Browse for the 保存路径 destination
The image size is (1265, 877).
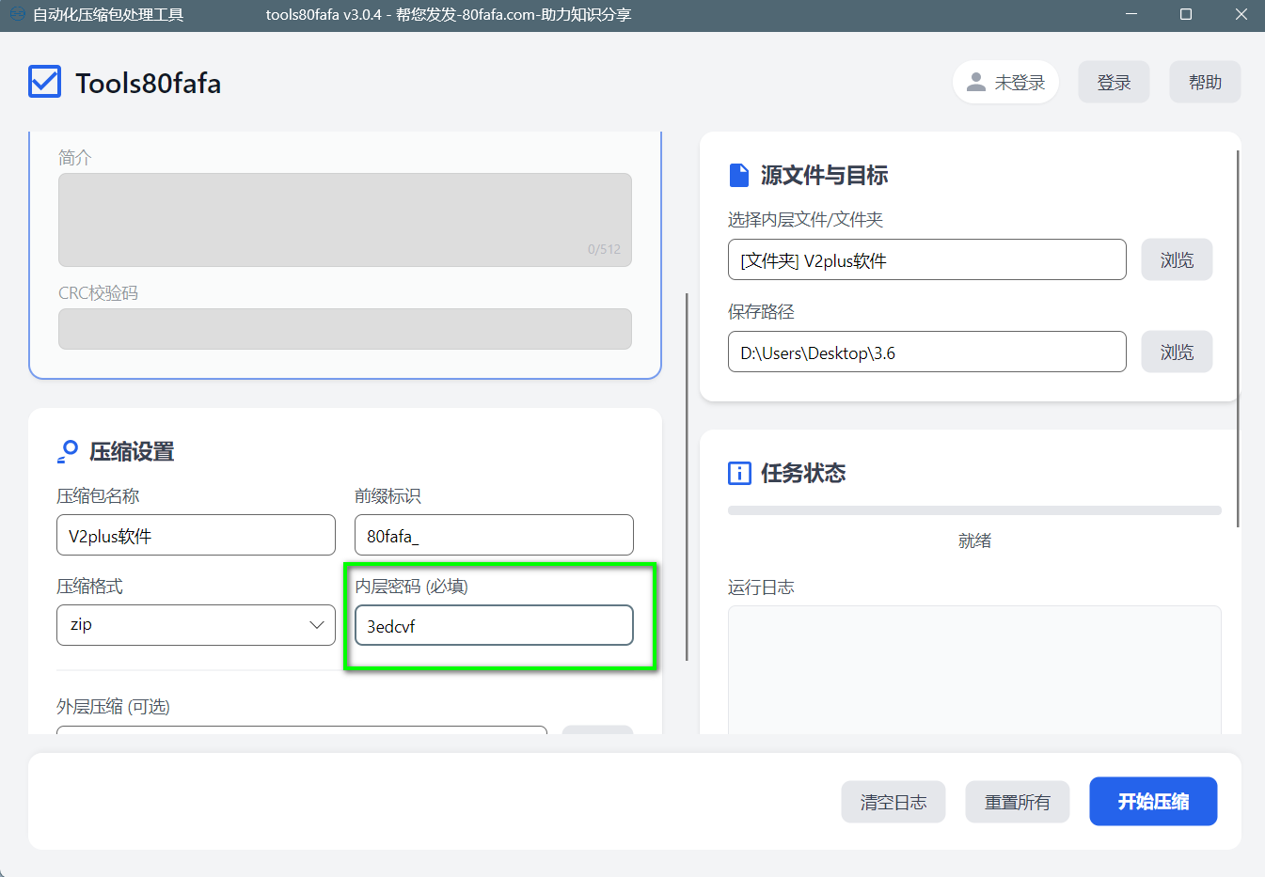[x=1176, y=352]
